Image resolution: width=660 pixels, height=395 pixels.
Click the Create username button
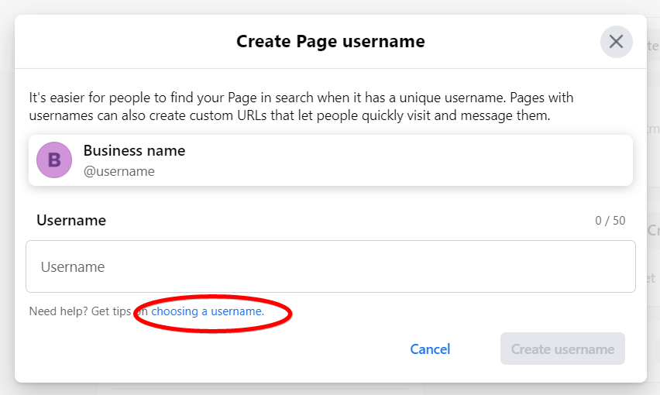click(x=562, y=349)
